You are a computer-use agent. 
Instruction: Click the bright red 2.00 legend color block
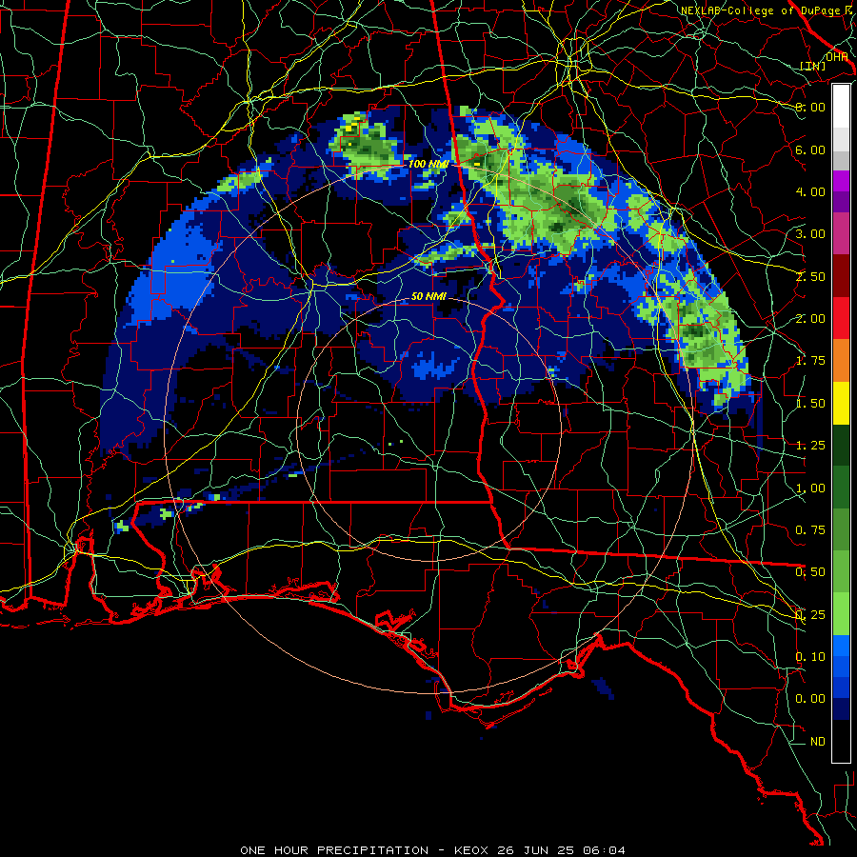[841, 318]
